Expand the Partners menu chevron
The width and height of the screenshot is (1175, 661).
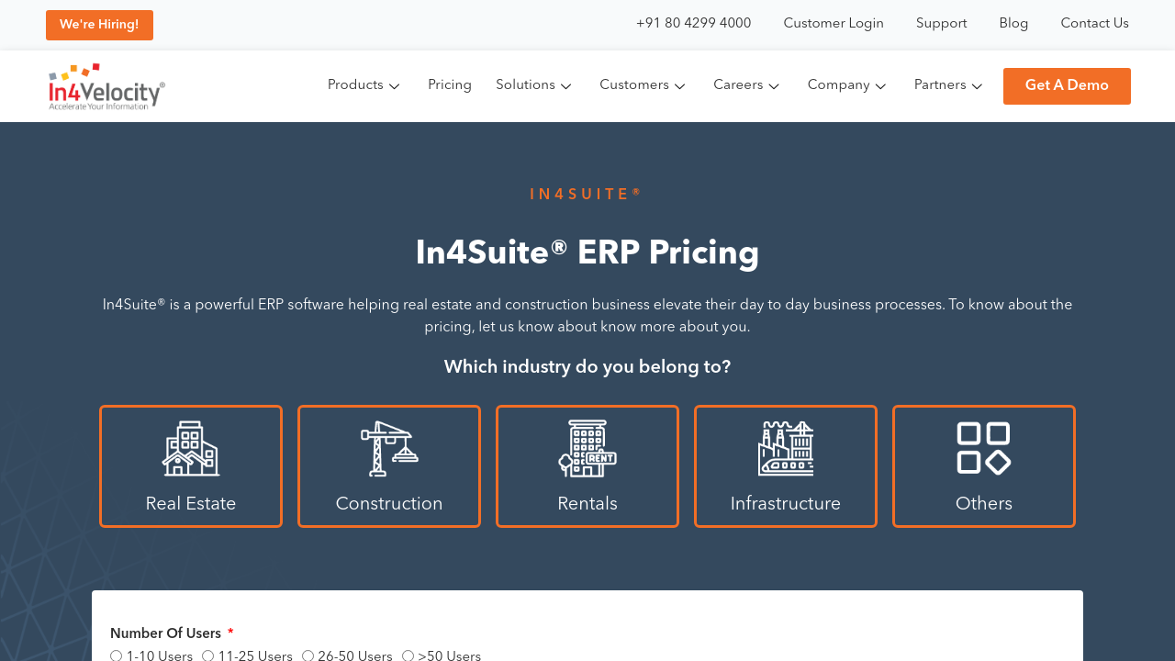[978, 86]
